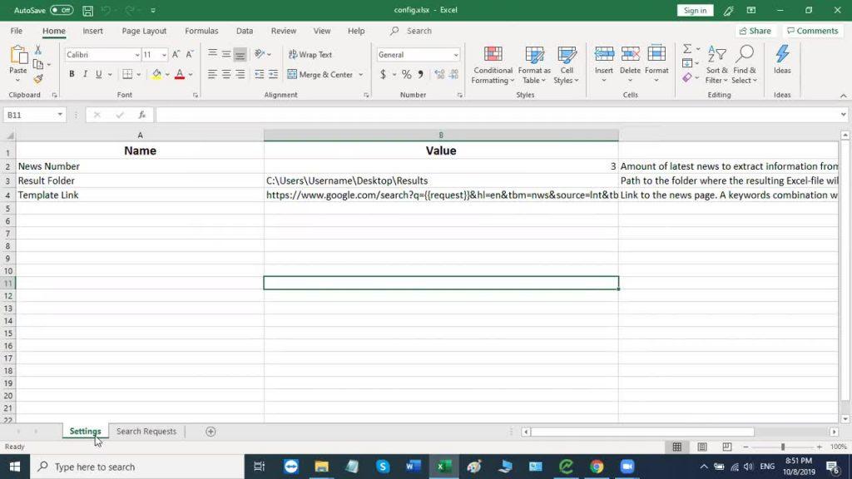Click the Decrease Decimal icon
Image resolution: width=852 pixels, height=479 pixels.
click(x=453, y=74)
